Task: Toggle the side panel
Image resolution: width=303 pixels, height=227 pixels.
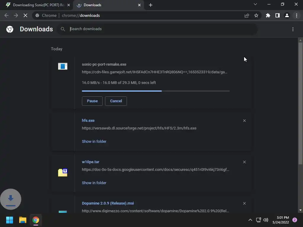Action: click(278, 15)
